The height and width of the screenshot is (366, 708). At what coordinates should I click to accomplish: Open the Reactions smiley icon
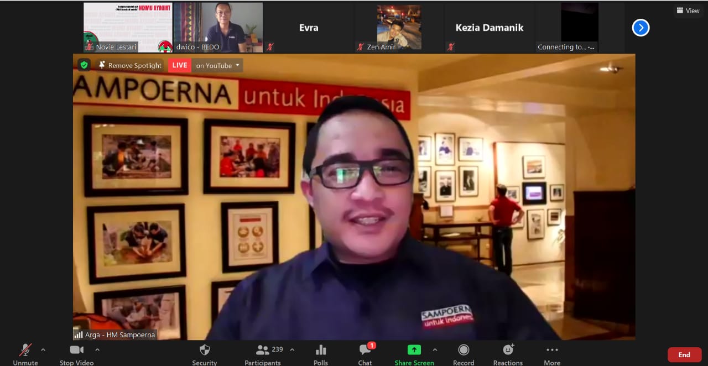[508, 350]
